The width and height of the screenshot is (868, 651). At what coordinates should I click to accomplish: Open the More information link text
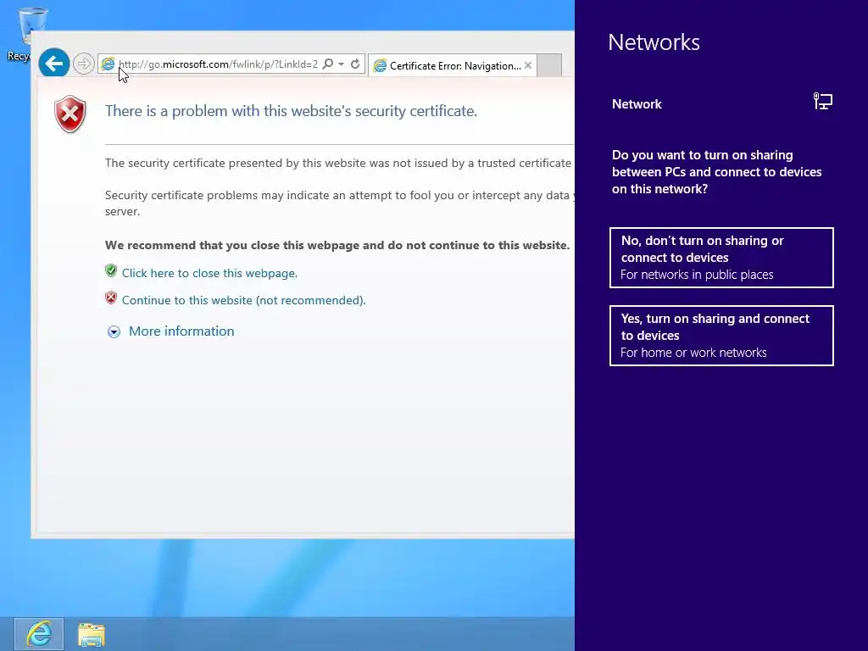181,331
